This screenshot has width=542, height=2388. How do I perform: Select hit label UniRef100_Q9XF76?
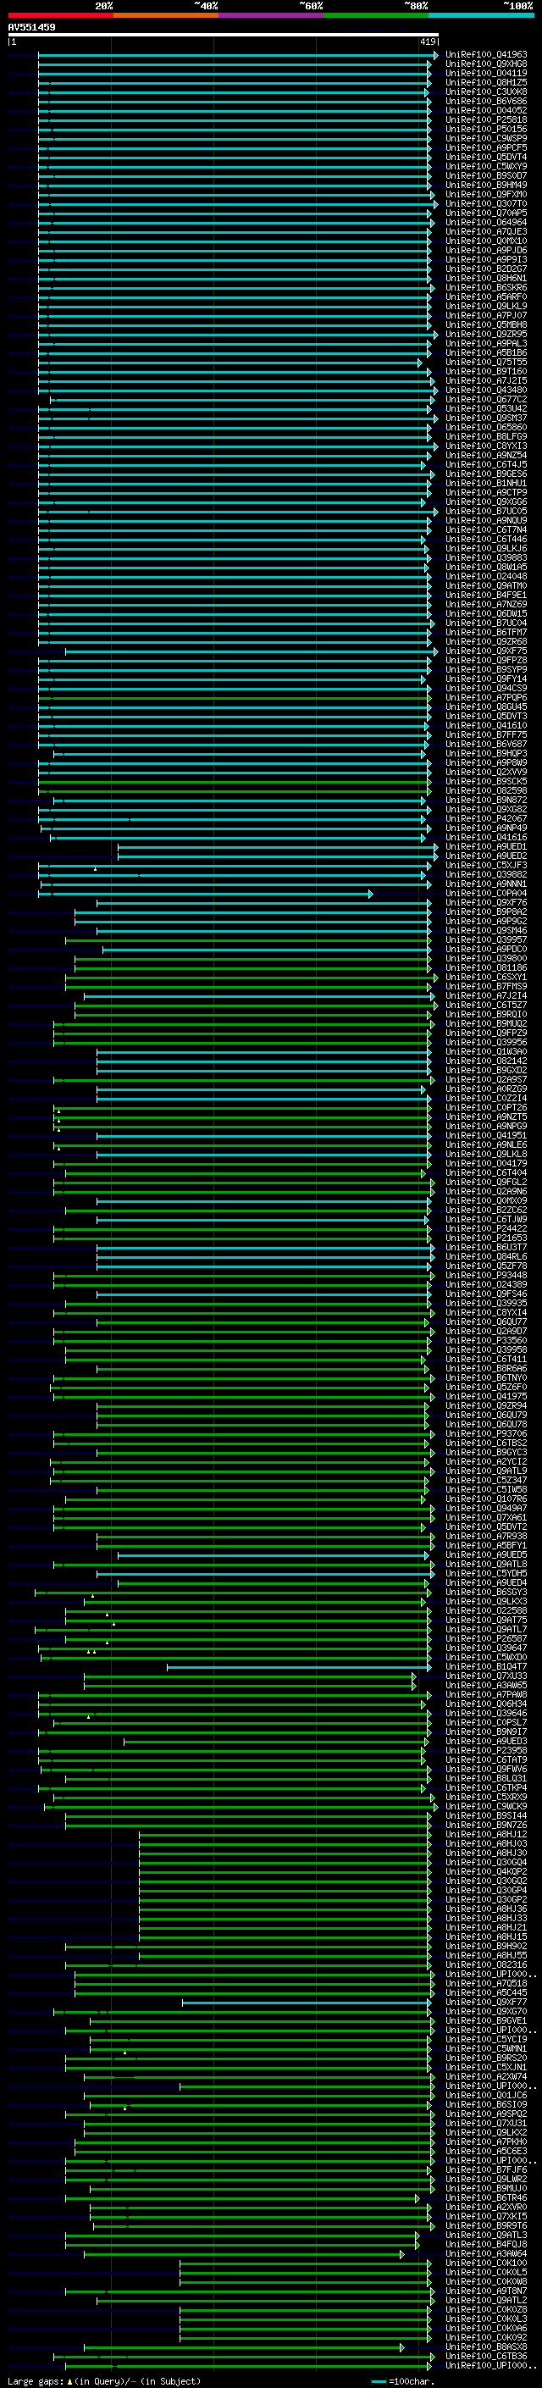click(486, 903)
